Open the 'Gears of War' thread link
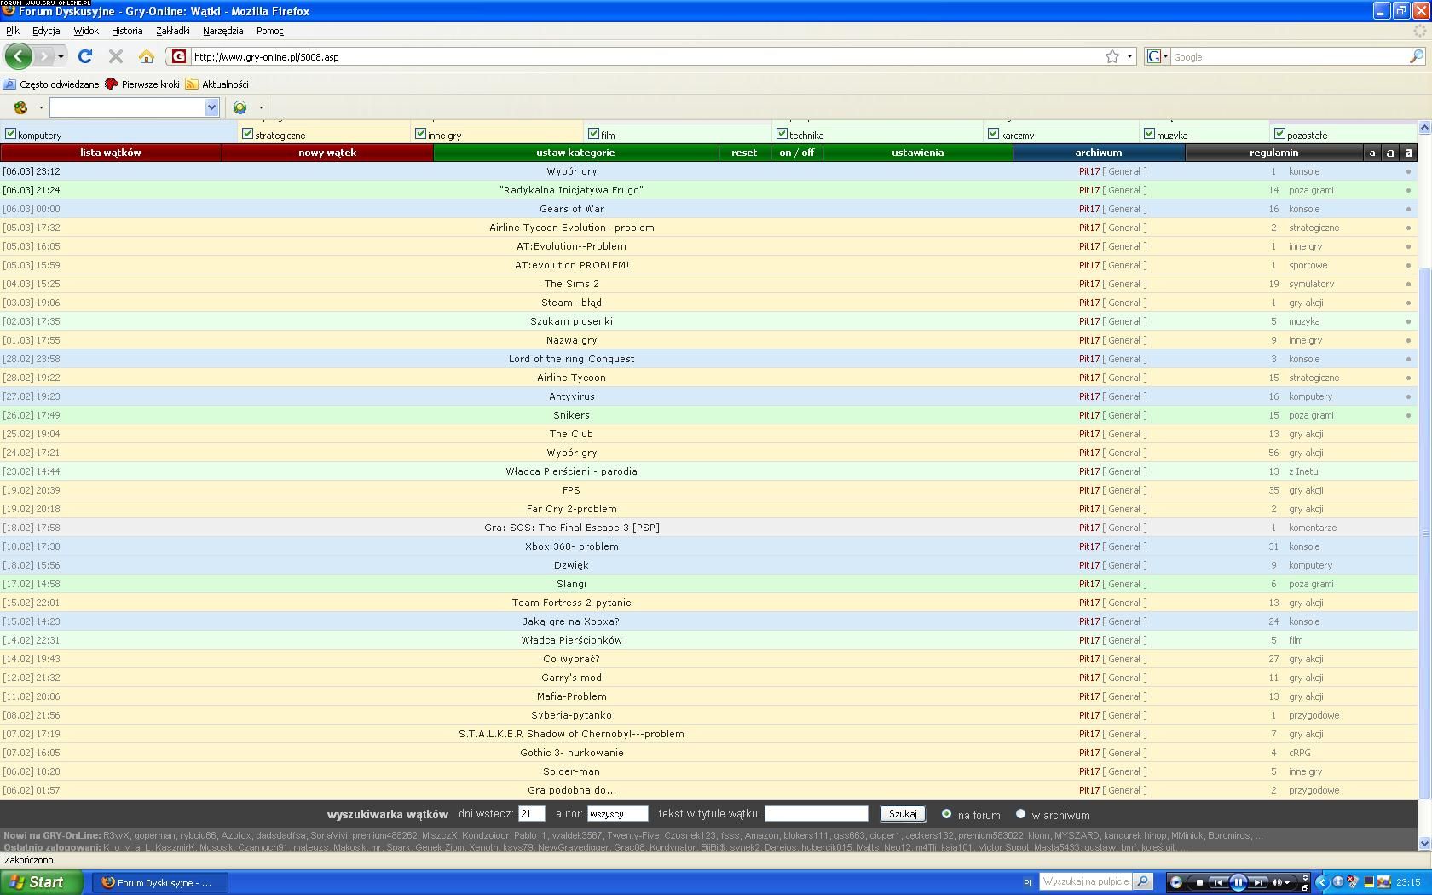This screenshot has height=895, width=1432. point(571,209)
